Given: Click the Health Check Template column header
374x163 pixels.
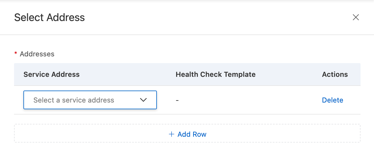Looking at the screenshot, I should click(215, 74).
